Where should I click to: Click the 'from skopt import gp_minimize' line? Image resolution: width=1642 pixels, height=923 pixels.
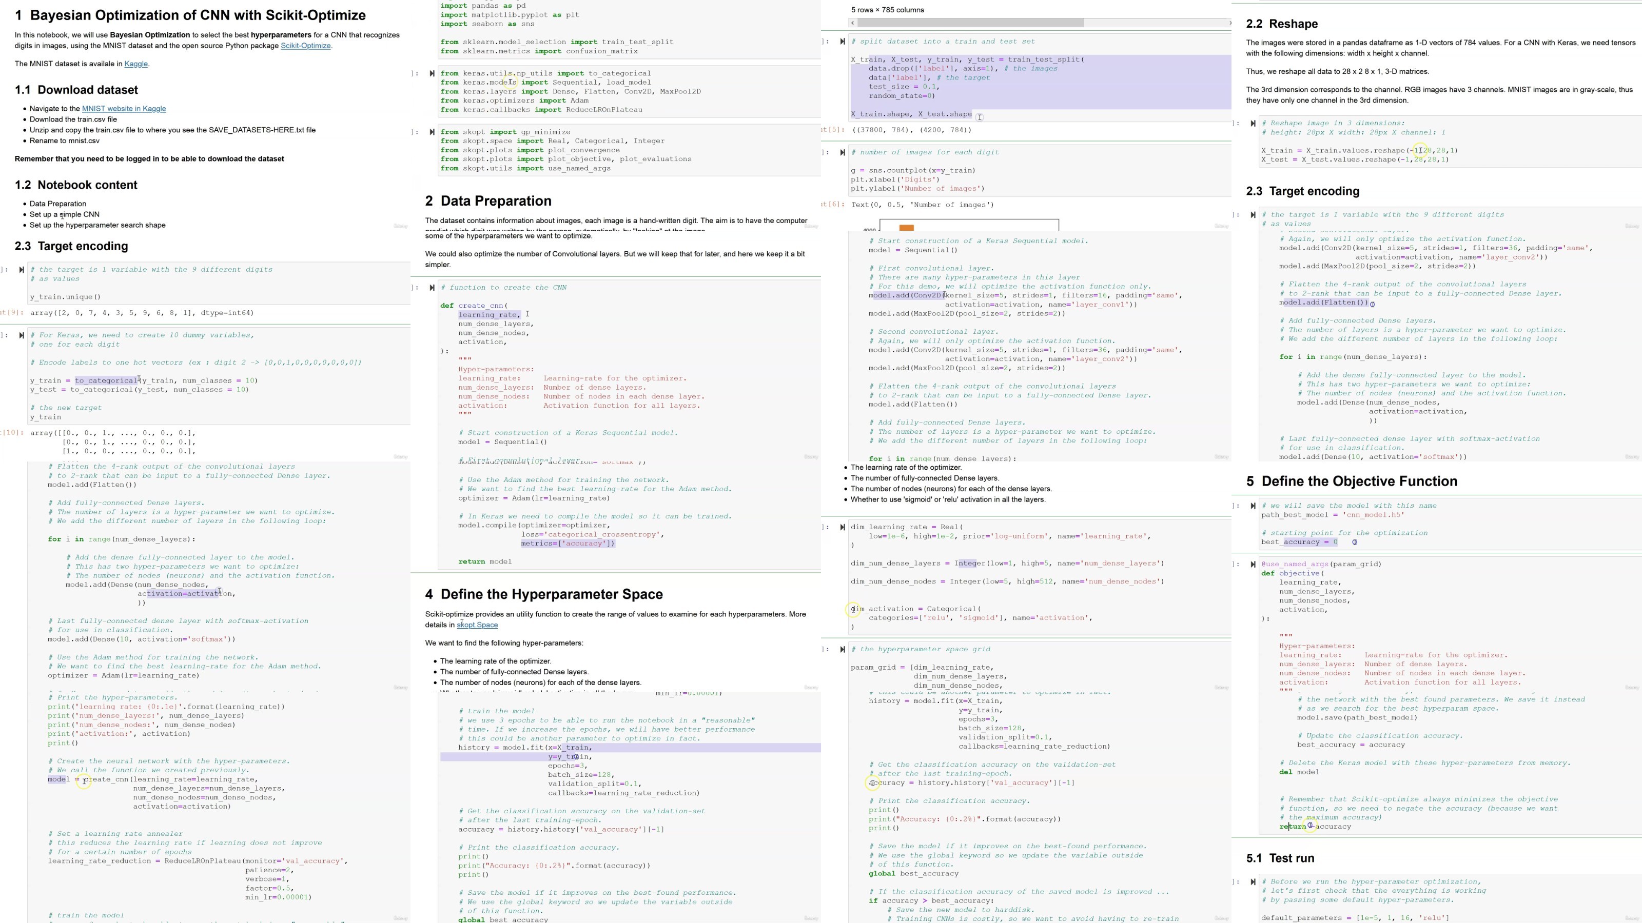tap(505, 132)
